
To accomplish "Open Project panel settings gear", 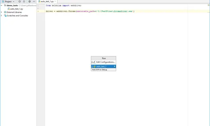I will [x=30, y=1].
